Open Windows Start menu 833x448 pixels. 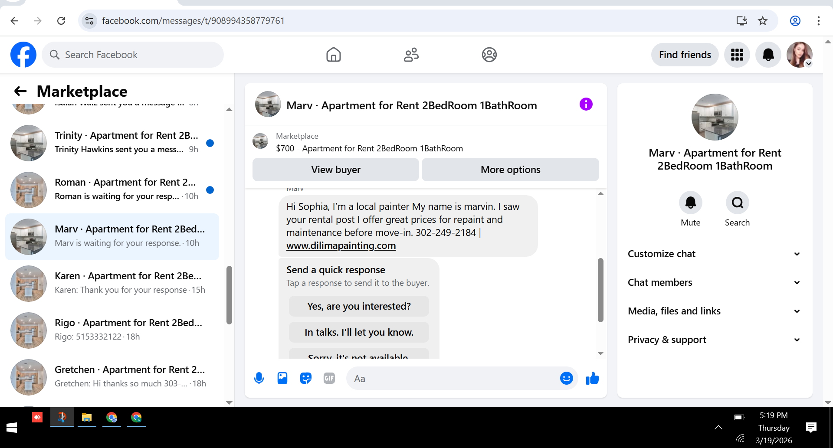click(12, 428)
